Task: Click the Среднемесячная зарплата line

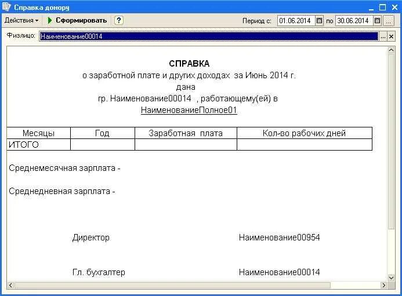Action: pyautogui.click(x=64, y=168)
